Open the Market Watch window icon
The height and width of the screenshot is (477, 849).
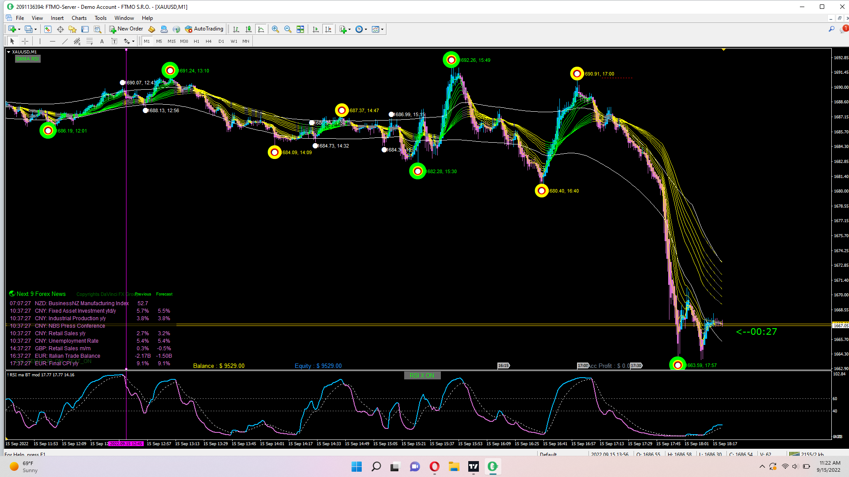point(48,29)
